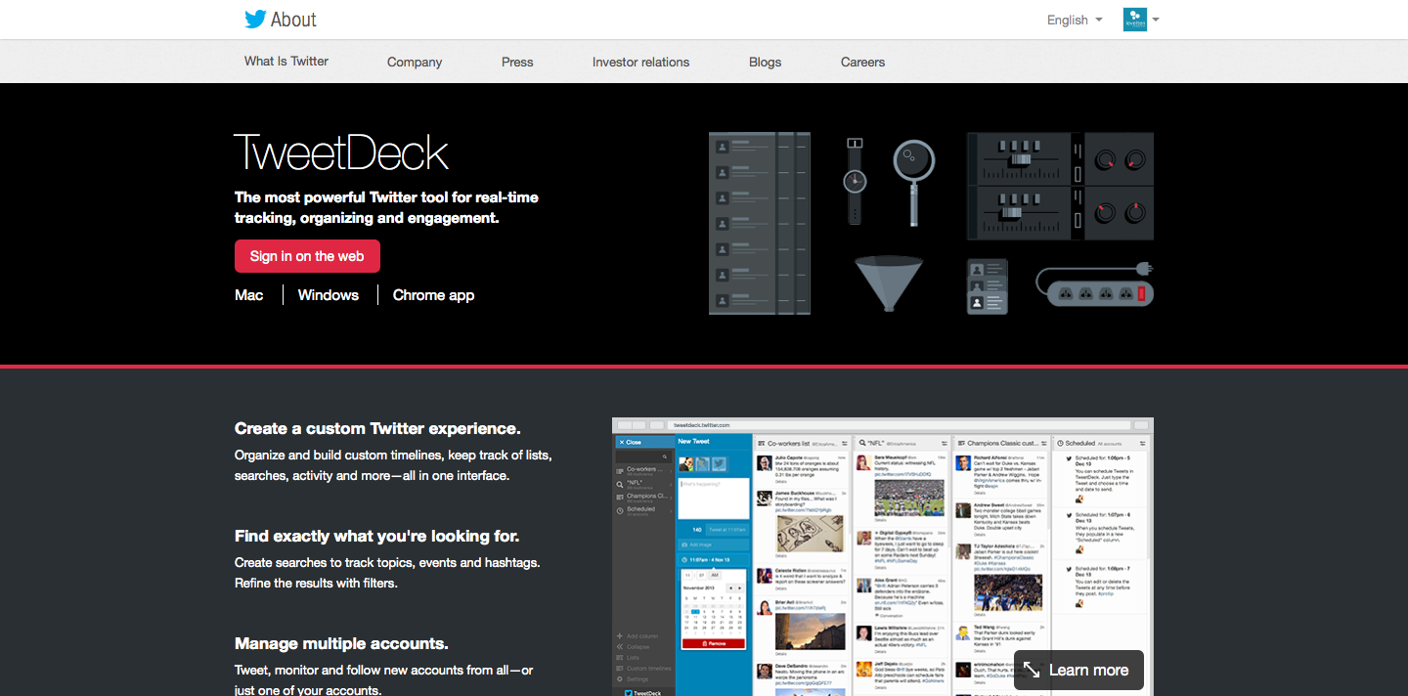Click 'Create a custom Twitter experience.' heading

[x=377, y=428]
